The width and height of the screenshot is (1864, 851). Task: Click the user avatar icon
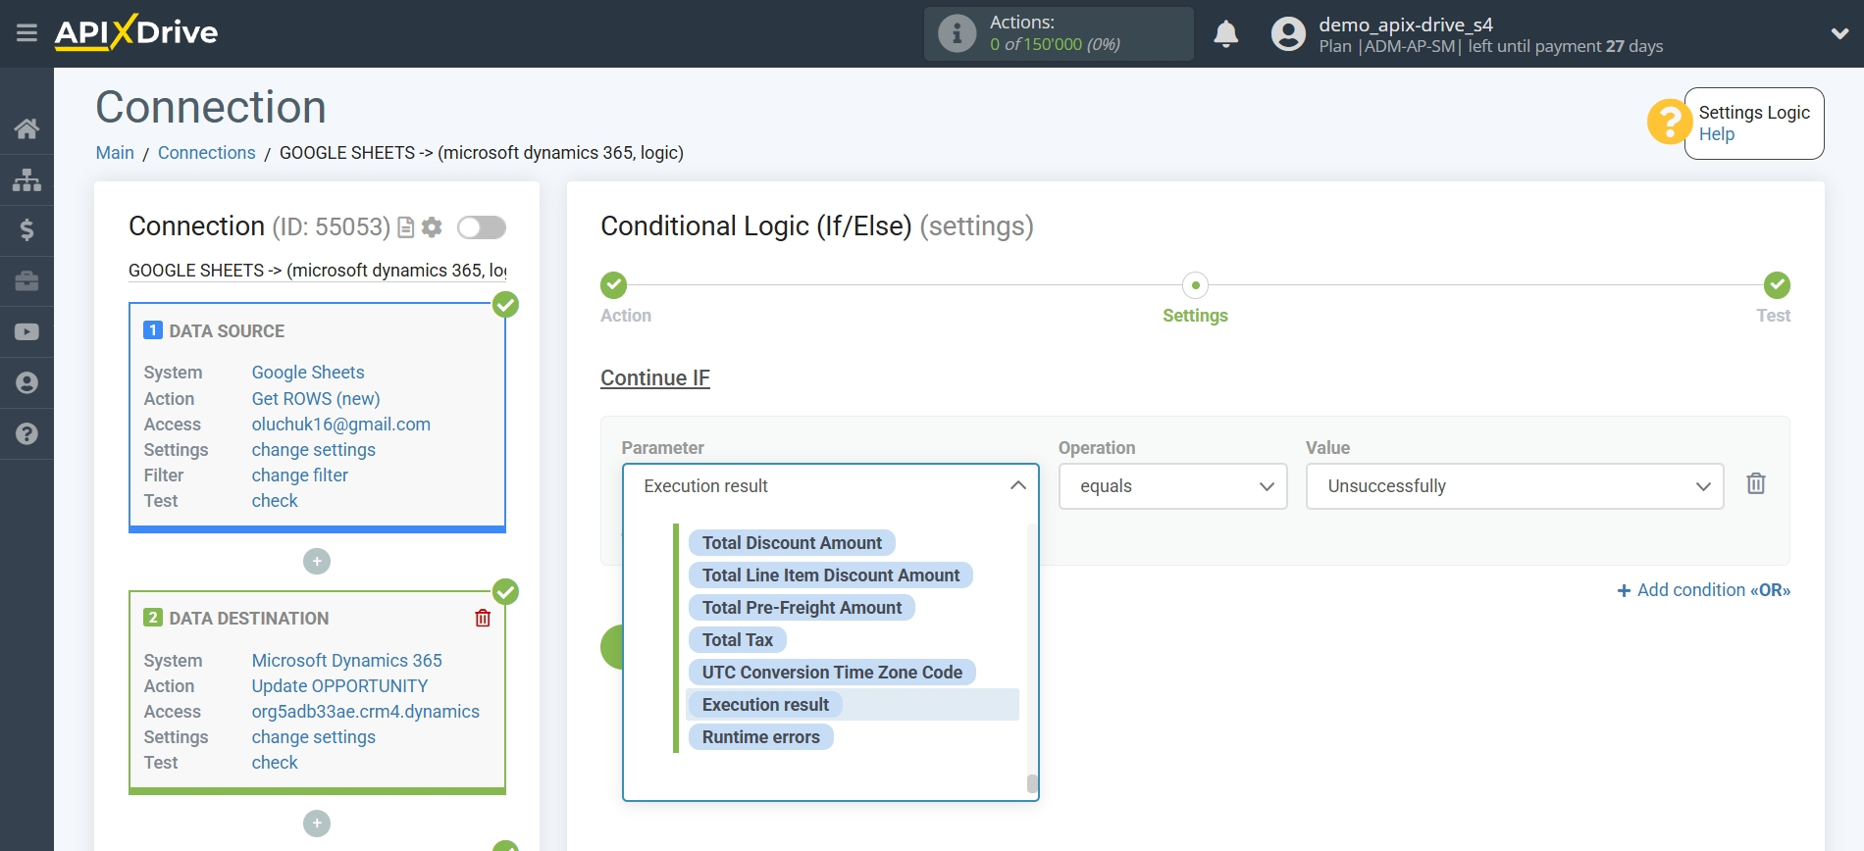1288,33
